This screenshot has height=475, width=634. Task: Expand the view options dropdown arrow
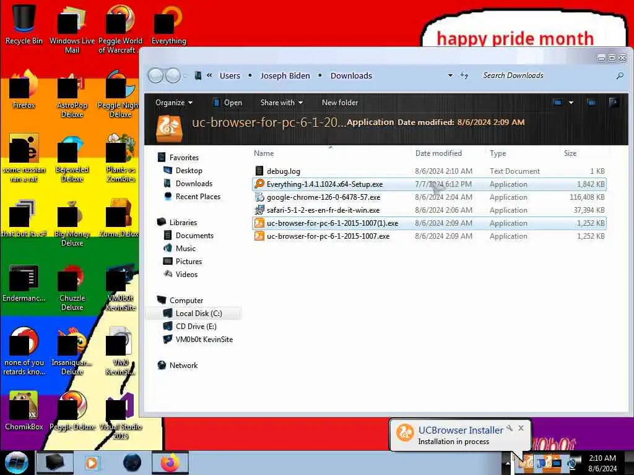pyautogui.click(x=571, y=103)
